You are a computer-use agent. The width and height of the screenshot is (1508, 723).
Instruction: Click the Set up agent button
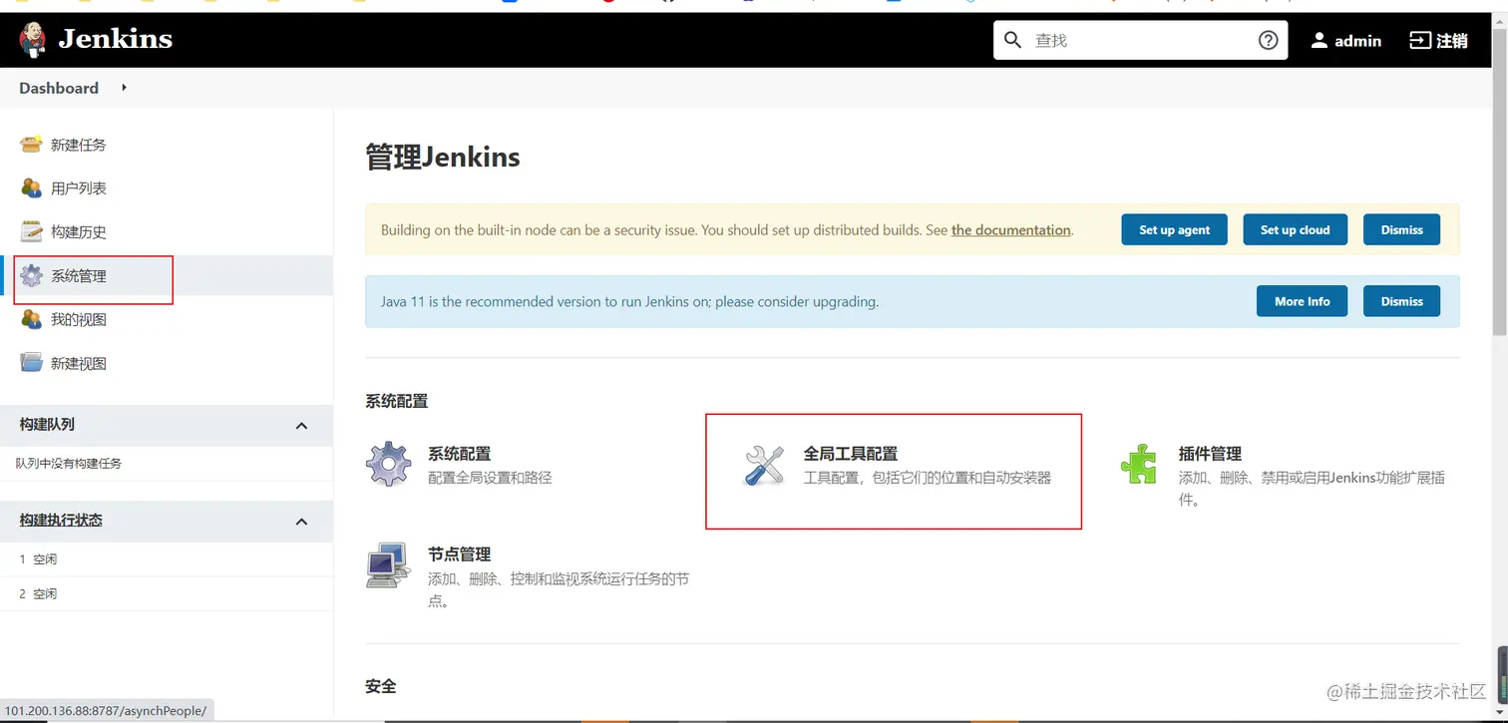coord(1174,229)
